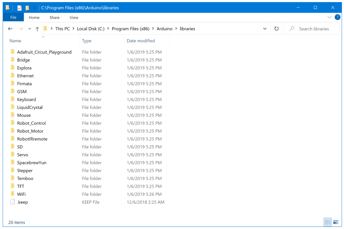The height and width of the screenshot is (229, 344).
Task: Click Program Files (x86) breadcrumb
Action: [131, 29]
